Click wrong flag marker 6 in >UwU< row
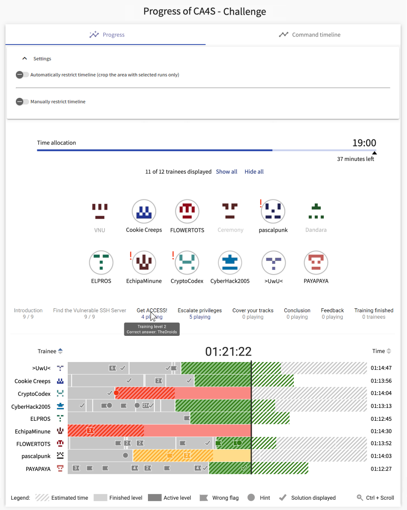Screen dimensions: 407x510 tap(112, 368)
